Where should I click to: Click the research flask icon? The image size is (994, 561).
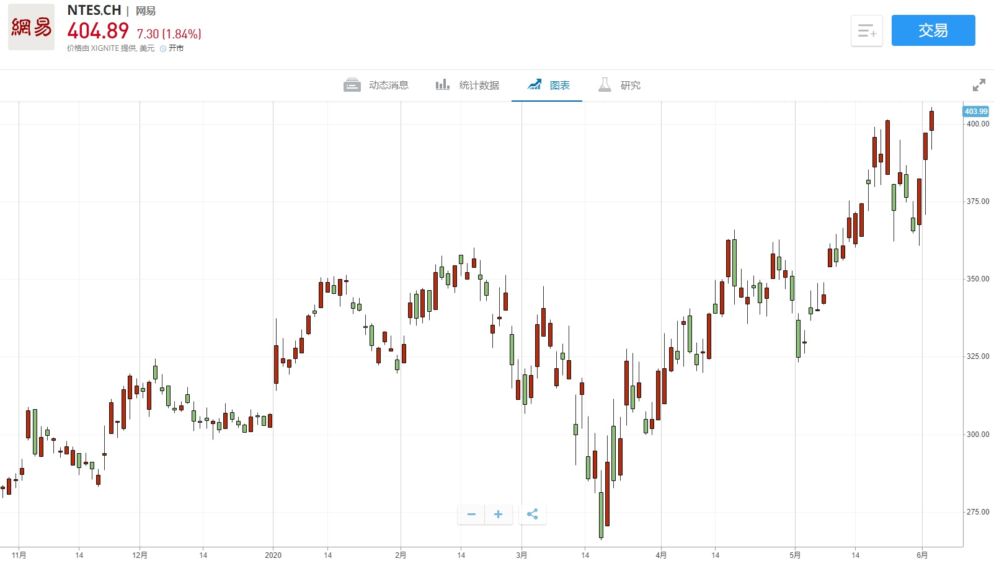(x=605, y=85)
